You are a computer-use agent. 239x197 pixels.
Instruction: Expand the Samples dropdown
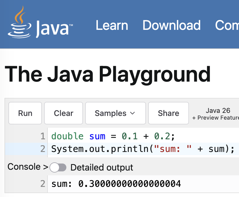116,113
